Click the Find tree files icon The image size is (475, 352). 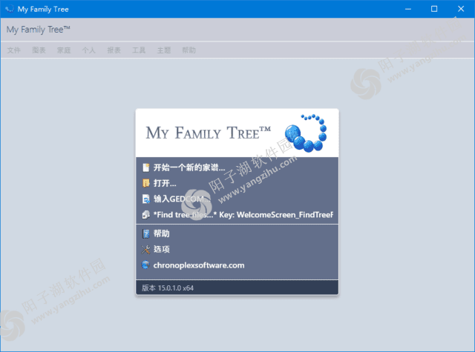(x=146, y=215)
